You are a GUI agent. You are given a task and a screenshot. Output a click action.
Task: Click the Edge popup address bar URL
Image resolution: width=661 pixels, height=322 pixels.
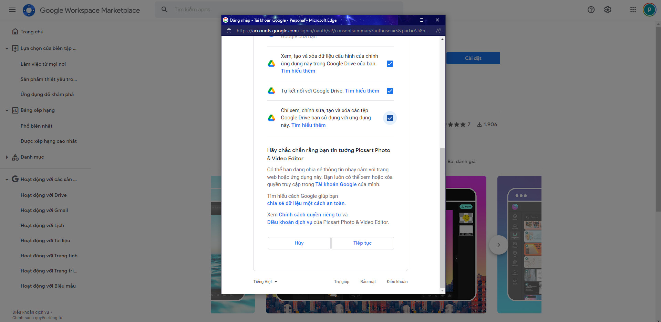click(x=332, y=31)
